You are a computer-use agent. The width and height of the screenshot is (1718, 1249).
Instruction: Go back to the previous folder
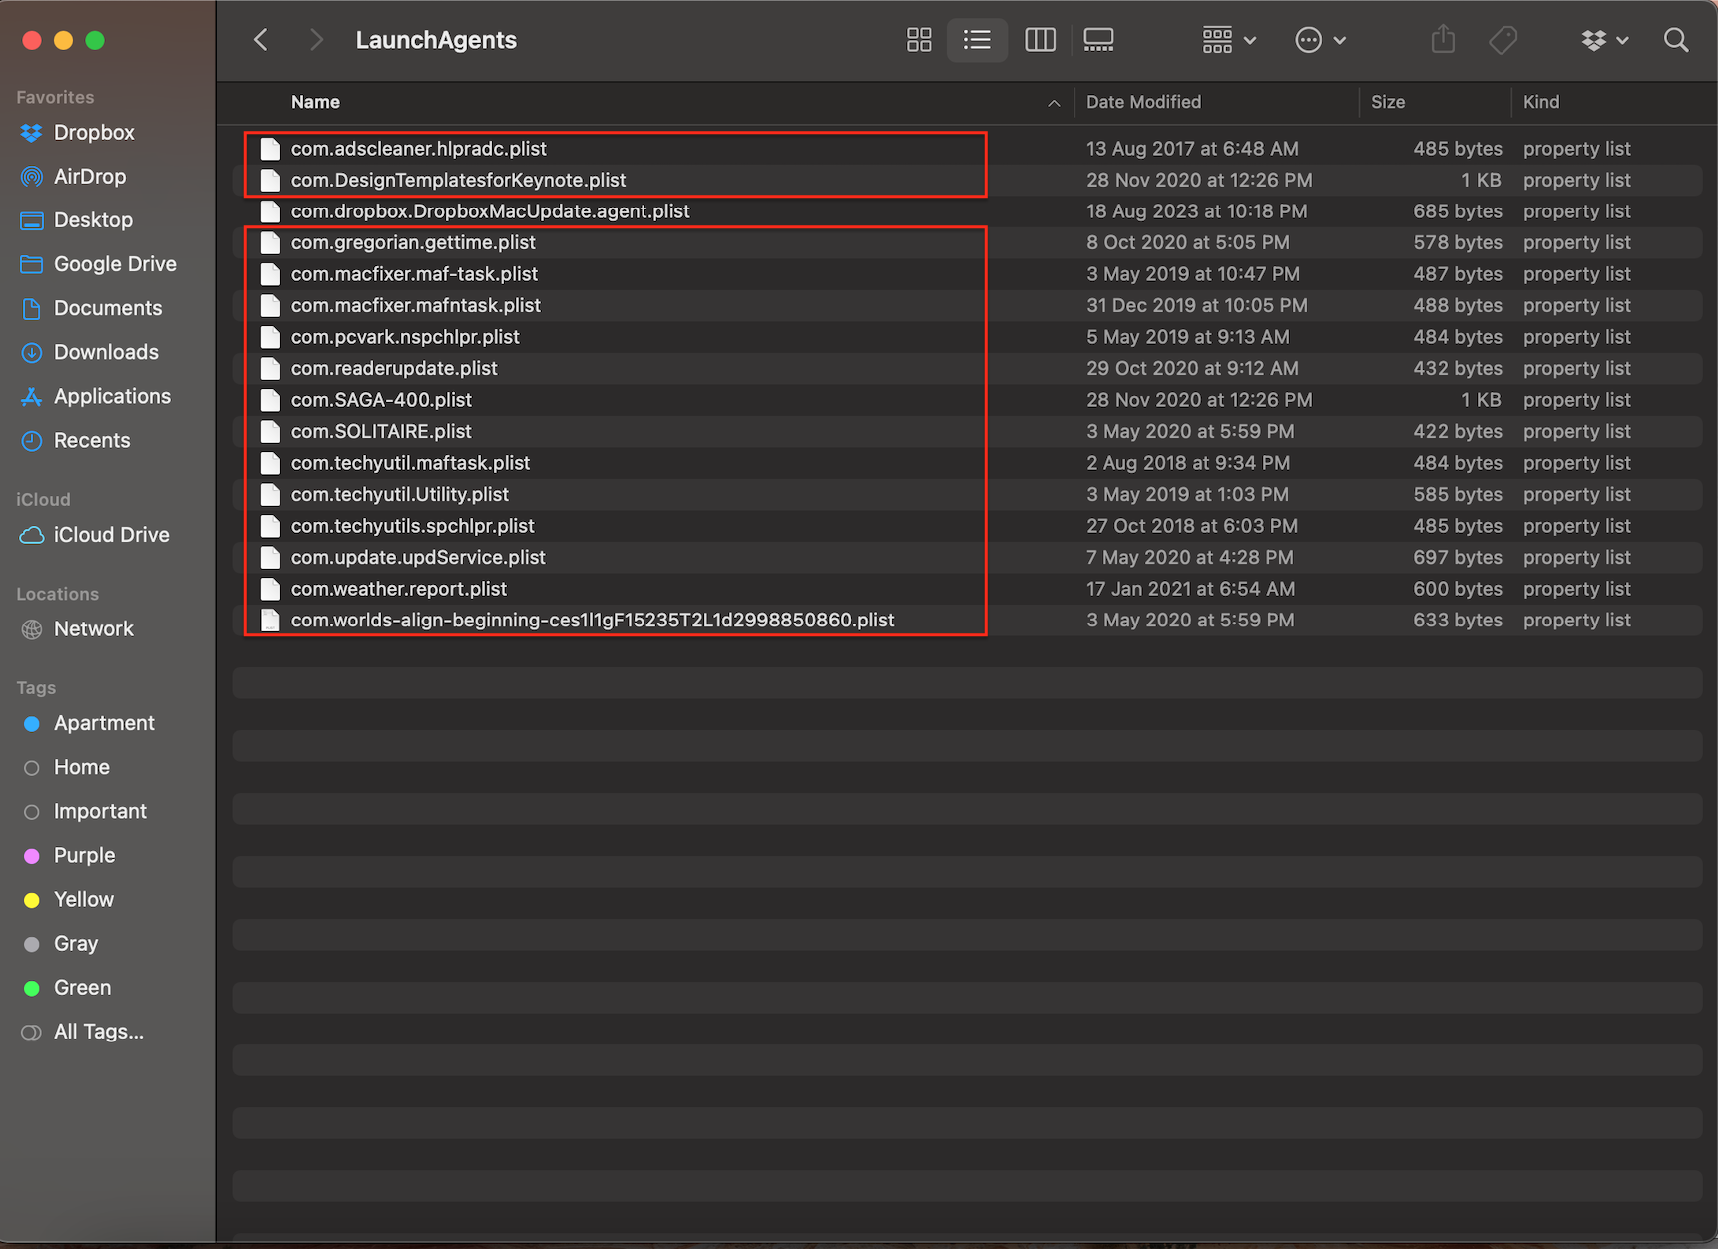click(x=261, y=40)
